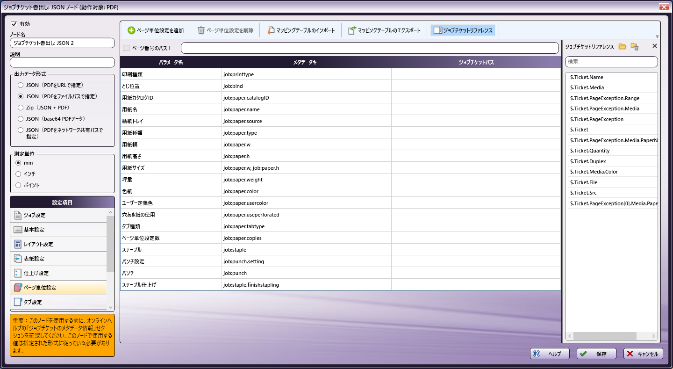Image resolution: width=673 pixels, height=369 pixels.
Task: Click down arrow of 設定項目 scrollbar
Action: tap(110, 307)
